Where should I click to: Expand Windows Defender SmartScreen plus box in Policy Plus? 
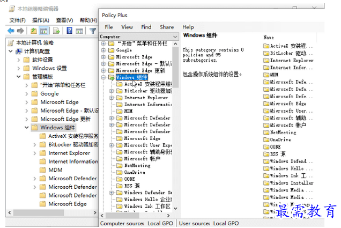tap(112, 193)
